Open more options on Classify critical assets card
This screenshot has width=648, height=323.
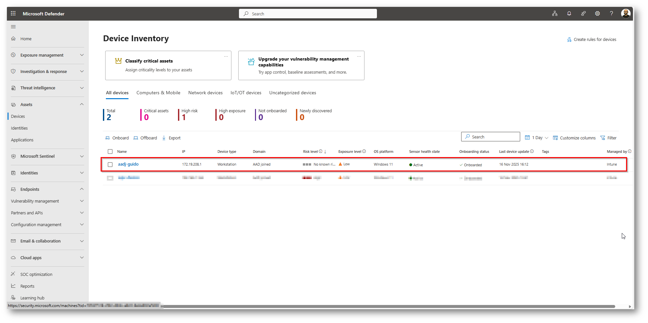coord(226,56)
